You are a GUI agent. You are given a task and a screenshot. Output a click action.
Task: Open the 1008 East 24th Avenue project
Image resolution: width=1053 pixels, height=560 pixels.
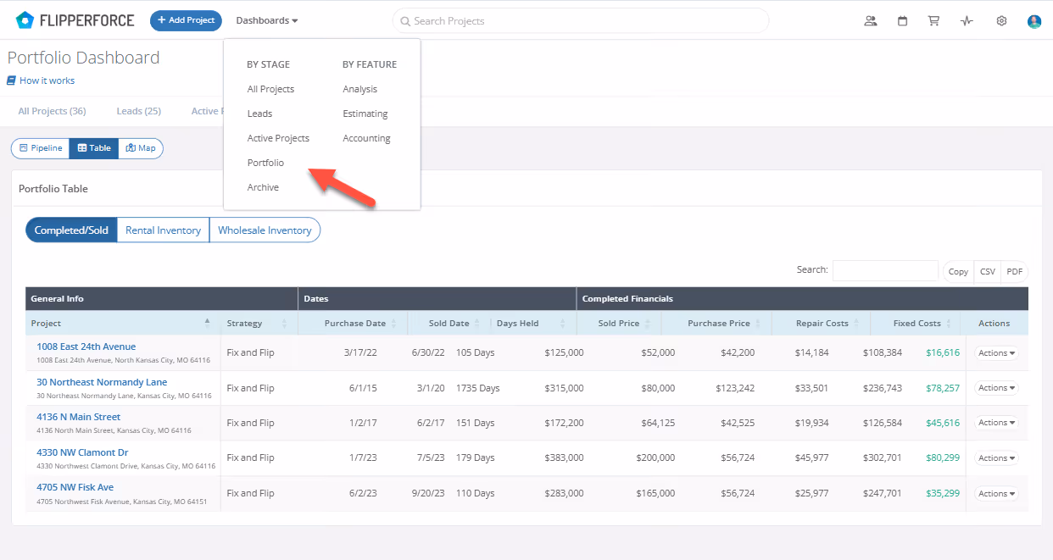pyautogui.click(x=86, y=347)
